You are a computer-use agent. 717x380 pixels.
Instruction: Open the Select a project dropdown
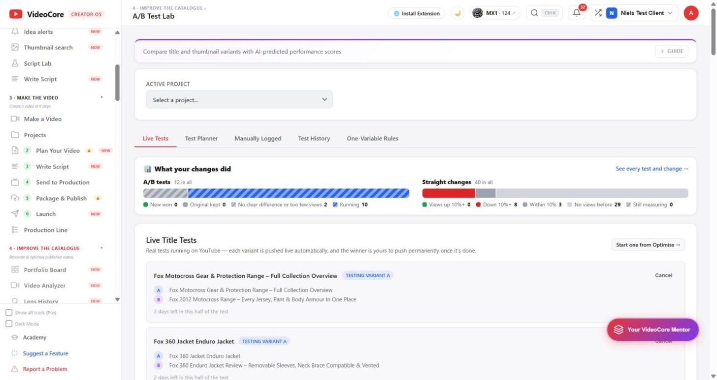(x=239, y=100)
